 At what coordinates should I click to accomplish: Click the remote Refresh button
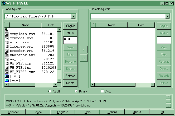coord(164,76)
